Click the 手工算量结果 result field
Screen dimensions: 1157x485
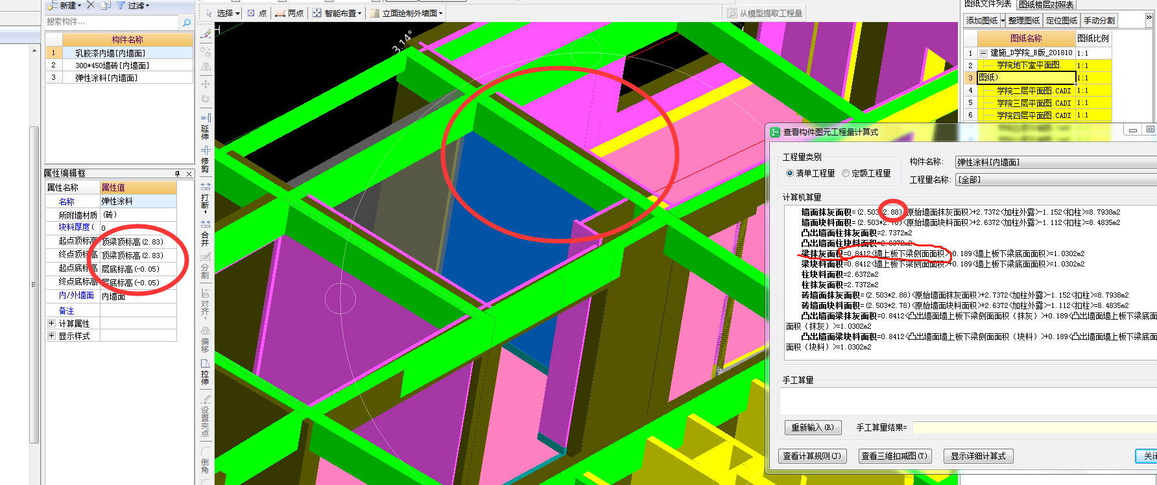[x=1034, y=427]
